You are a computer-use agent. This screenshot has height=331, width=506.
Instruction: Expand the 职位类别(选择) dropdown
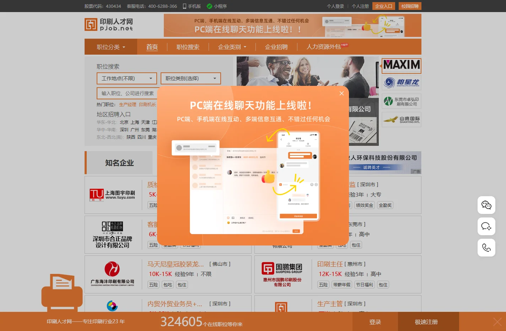click(x=191, y=78)
